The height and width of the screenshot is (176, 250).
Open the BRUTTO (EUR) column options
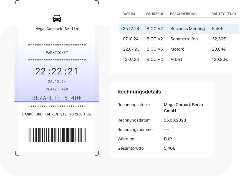[224, 14]
